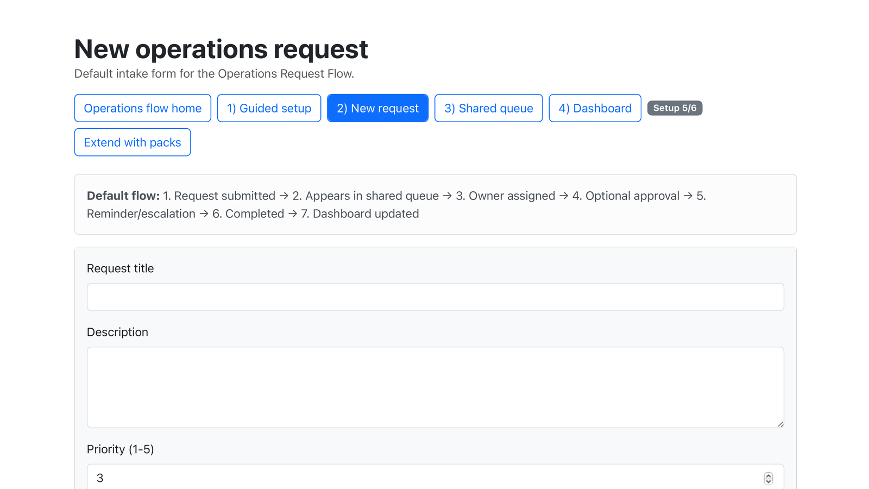Open the Shared queue view

click(x=488, y=108)
